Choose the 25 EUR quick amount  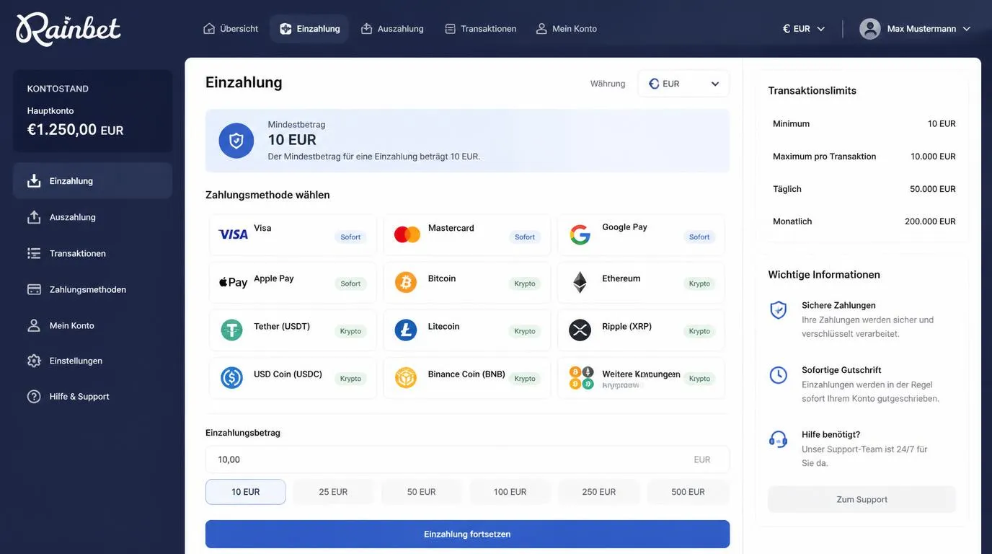click(x=333, y=492)
